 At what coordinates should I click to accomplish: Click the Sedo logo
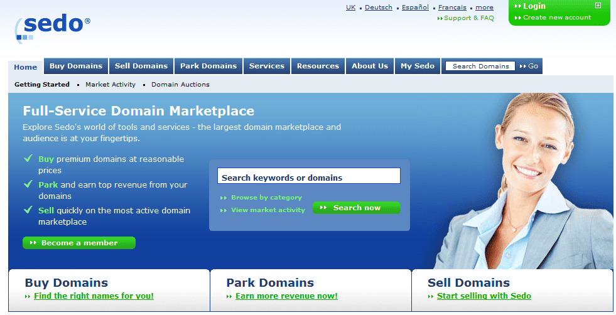tap(53, 28)
